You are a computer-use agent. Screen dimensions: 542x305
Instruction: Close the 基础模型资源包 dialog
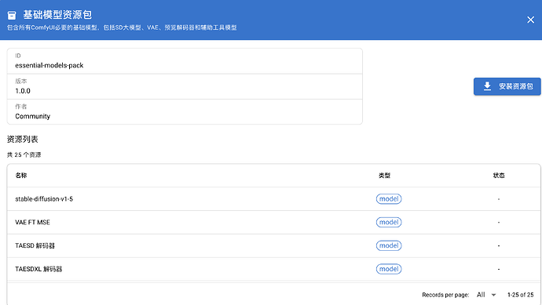[x=530, y=20]
